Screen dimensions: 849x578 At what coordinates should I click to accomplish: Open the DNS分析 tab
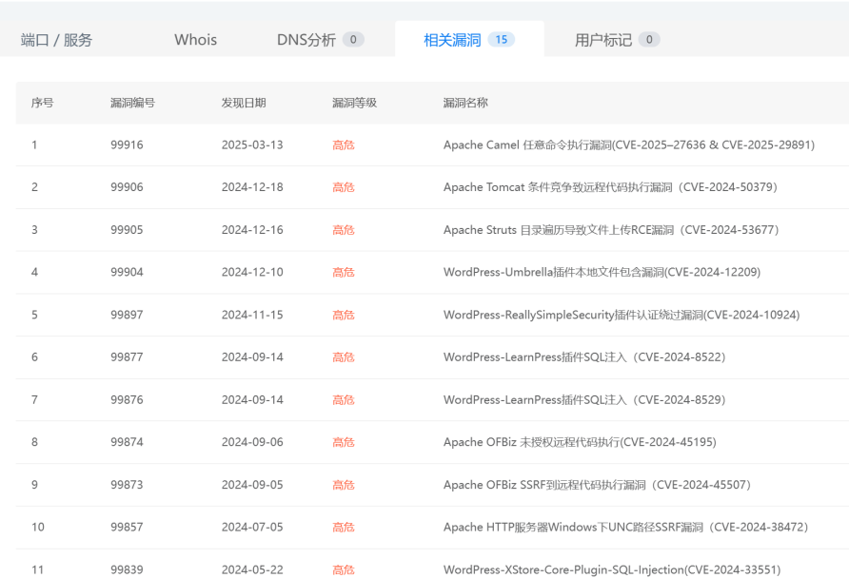pyautogui.click(x=320, y=40)
